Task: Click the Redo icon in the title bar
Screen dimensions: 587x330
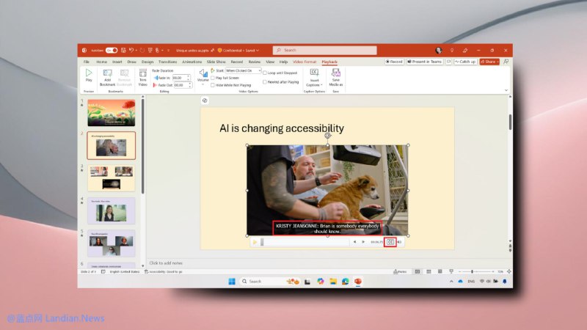Action: 142,50
